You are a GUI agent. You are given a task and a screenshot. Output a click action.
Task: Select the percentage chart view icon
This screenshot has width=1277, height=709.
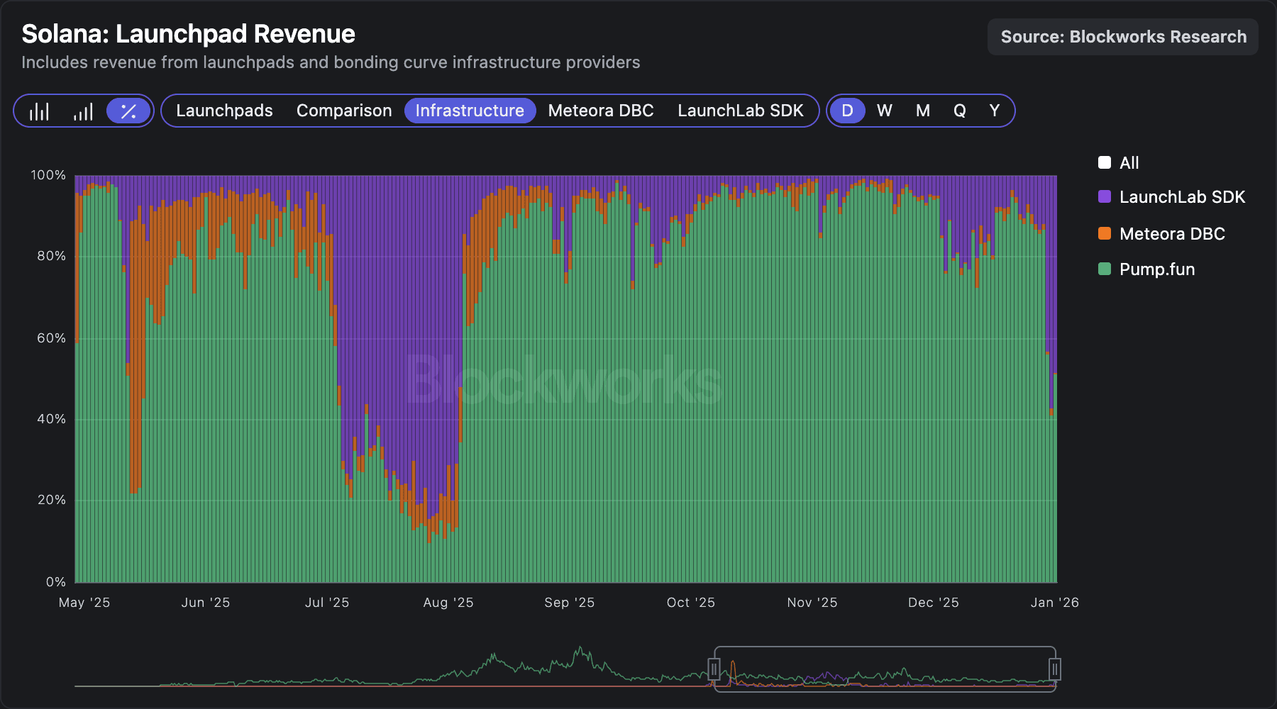pyautogui.click(x=128, y=111)
